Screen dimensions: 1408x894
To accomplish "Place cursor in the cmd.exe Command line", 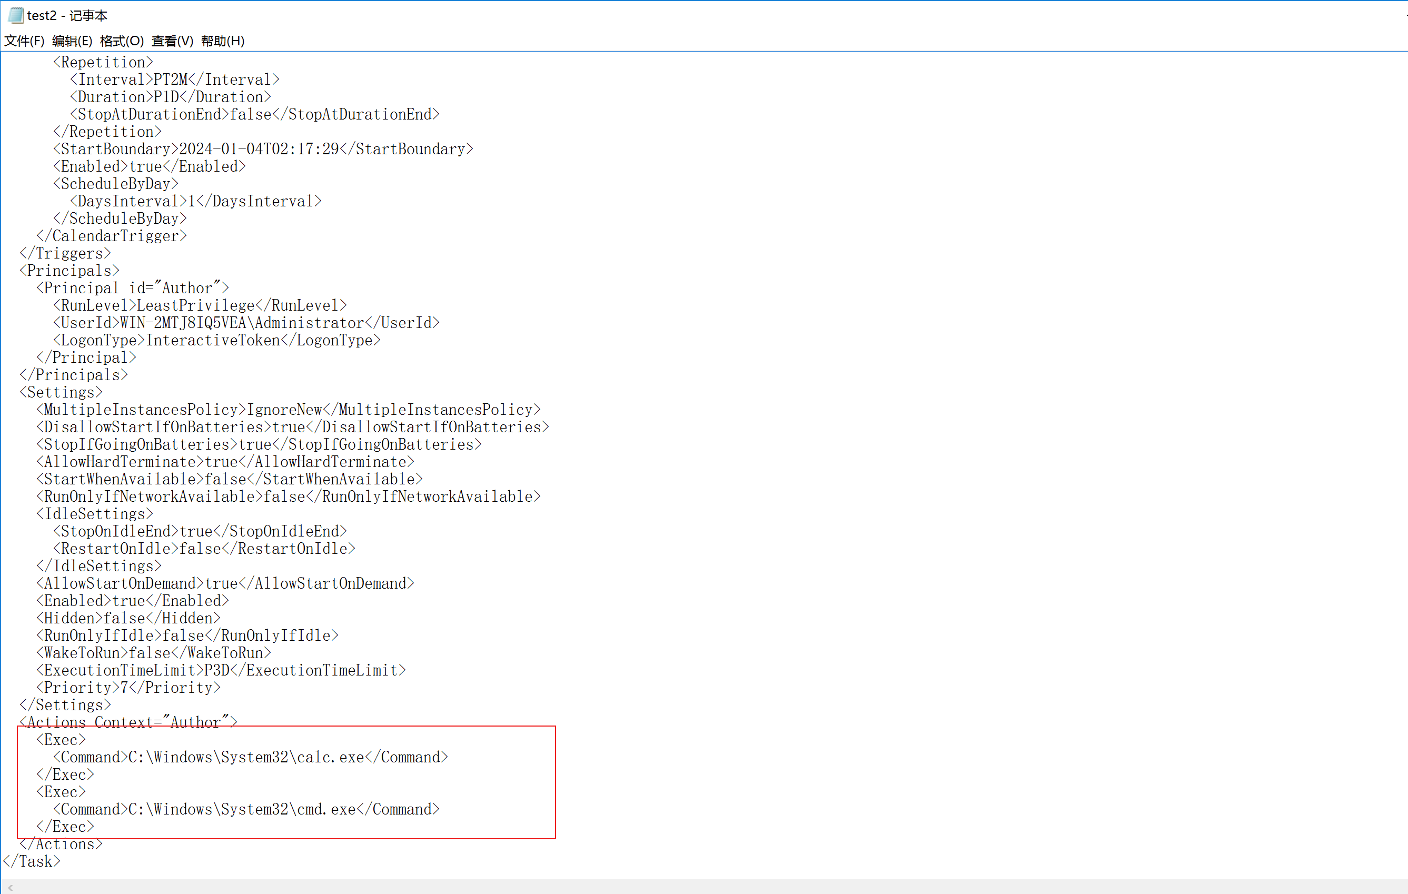I will pyautogui.click(x=247, y=809).
